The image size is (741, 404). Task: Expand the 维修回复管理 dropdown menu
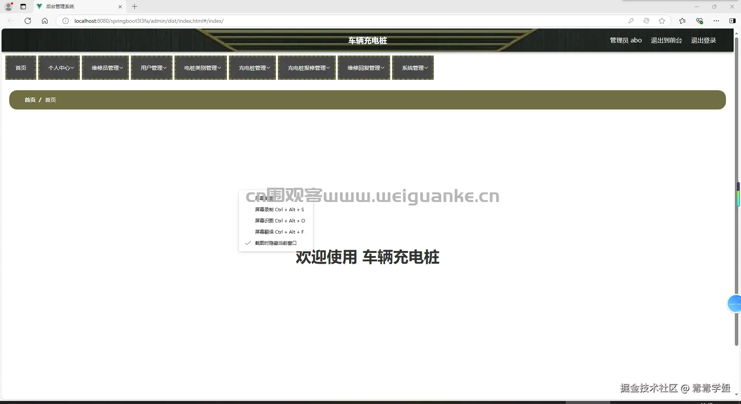[x=364, y=68]
